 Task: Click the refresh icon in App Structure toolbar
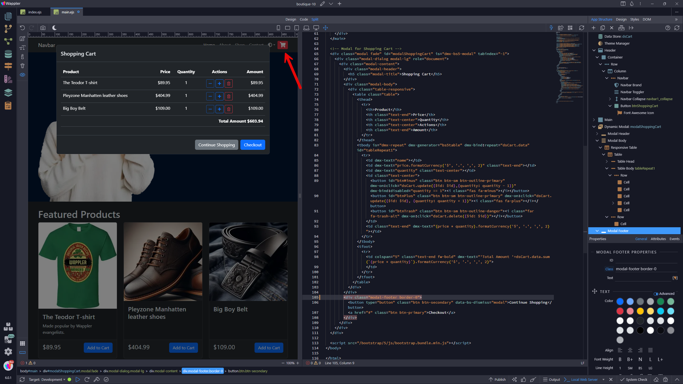pos(677,28)
